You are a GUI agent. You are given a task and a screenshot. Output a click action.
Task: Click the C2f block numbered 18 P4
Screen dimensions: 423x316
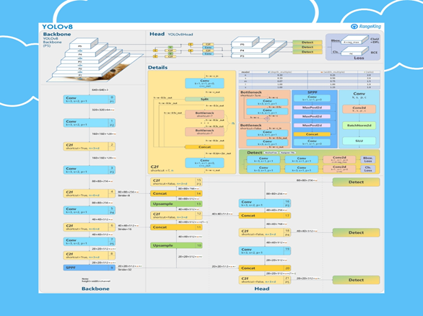[x=265, y=232]
